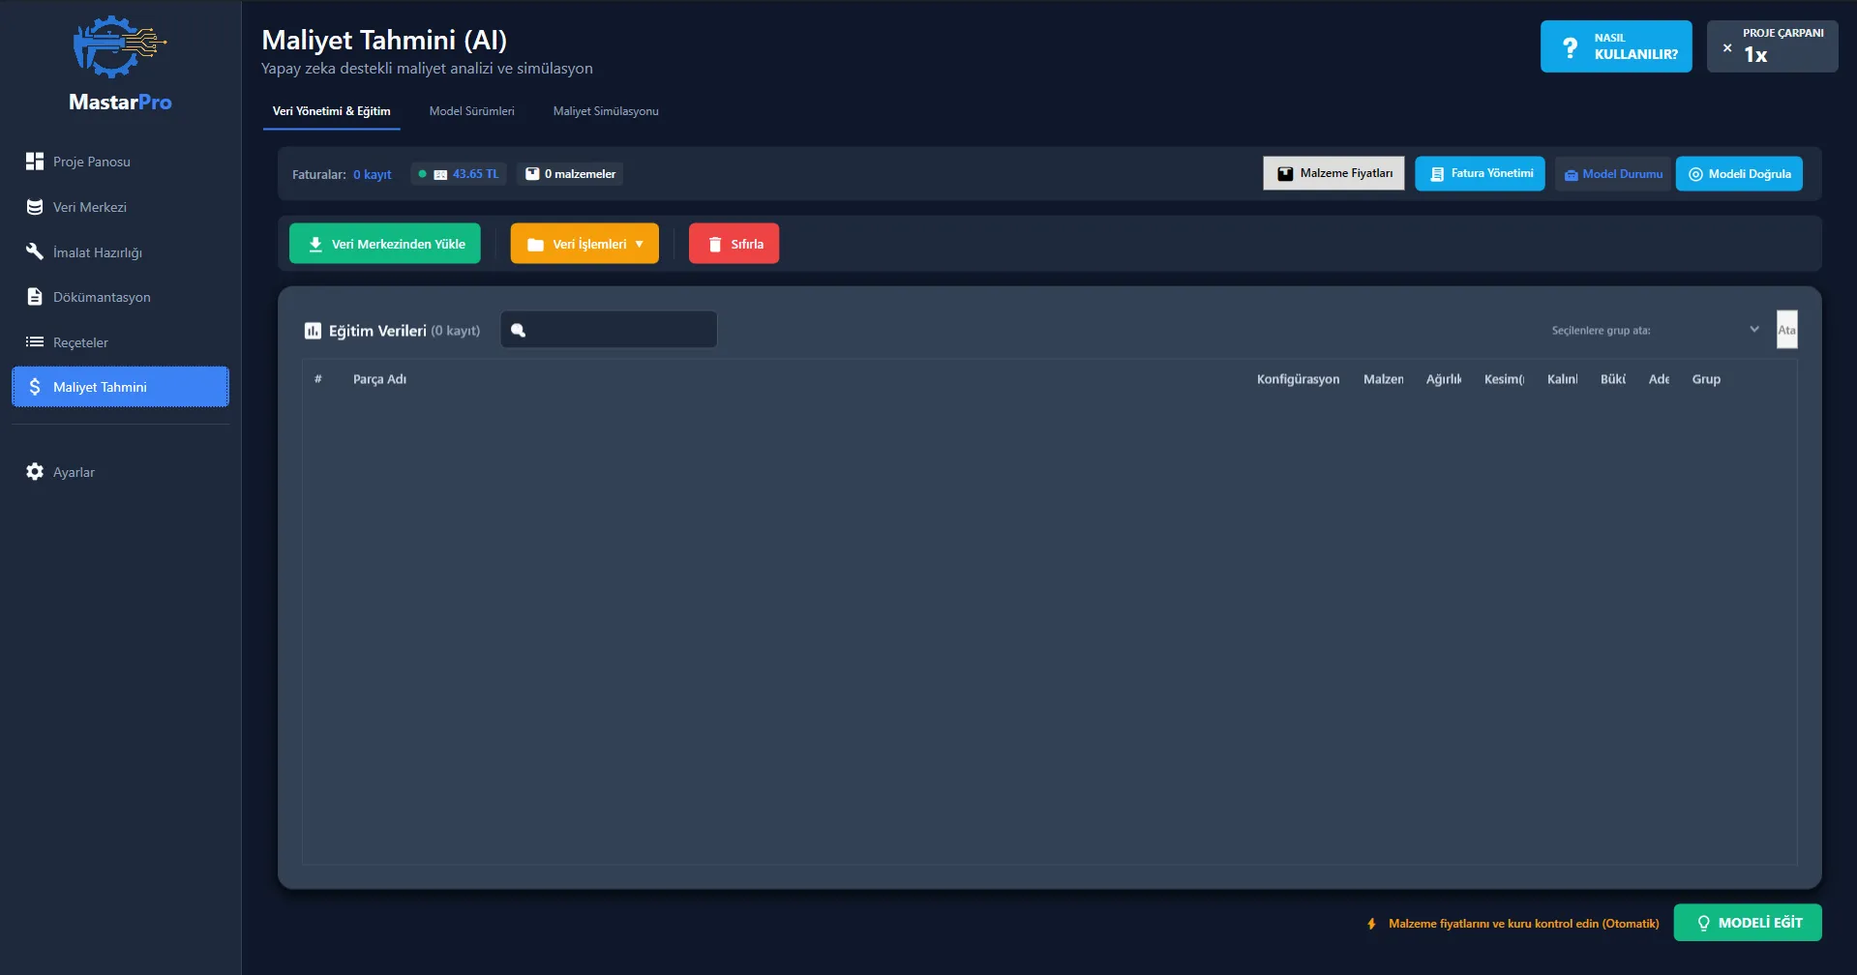Open Proje Panosu from the sidebar

point(91,162)
